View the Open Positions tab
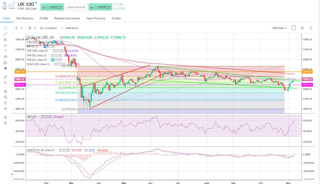The height and width of the screenshot is (184, 320). click(x=96, y=18)
